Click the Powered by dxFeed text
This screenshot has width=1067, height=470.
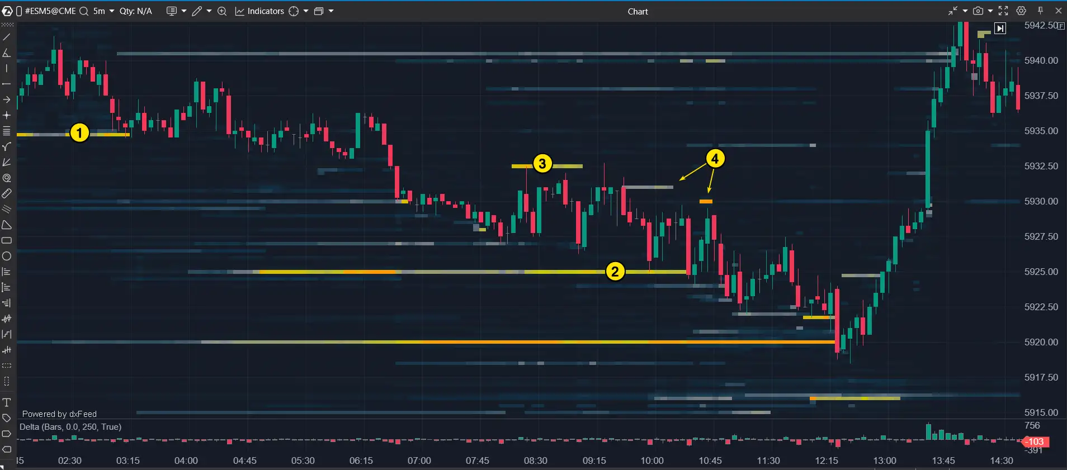pos(59,414)
